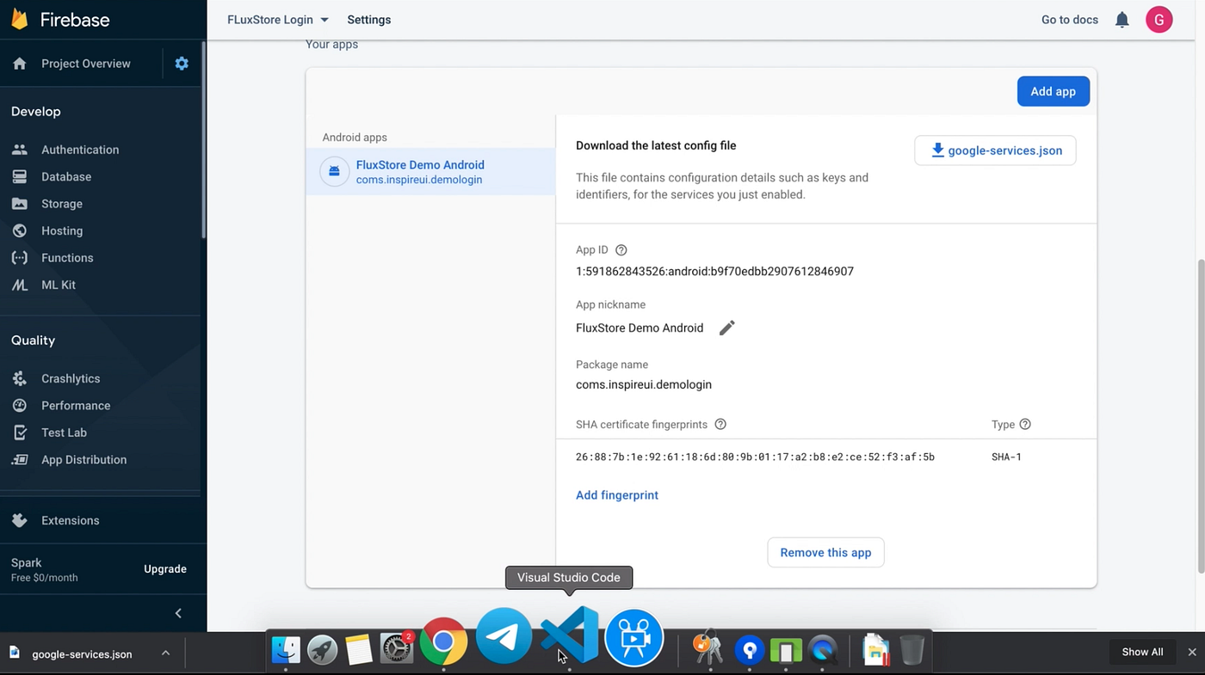Click the Add fingerprint link
Image resolution: width=1205 pixels, height=675 pixels.
617,495
